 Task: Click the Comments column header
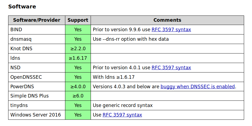coord(167,20)
